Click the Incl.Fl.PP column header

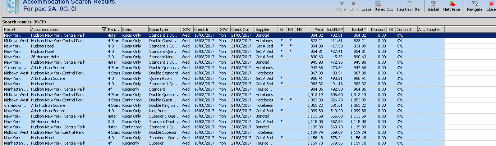[x=334, y=29]
